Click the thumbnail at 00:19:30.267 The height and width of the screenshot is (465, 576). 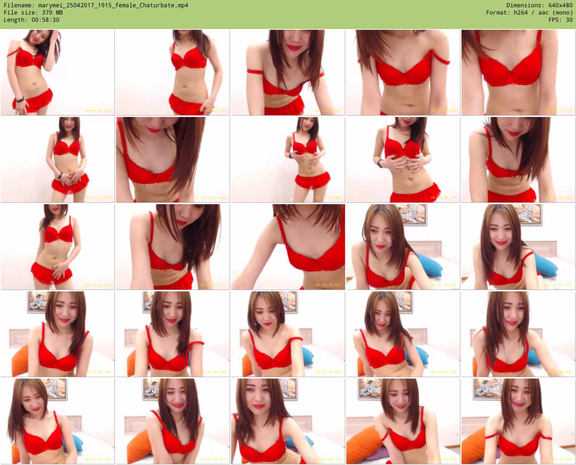tap(403, 160)
